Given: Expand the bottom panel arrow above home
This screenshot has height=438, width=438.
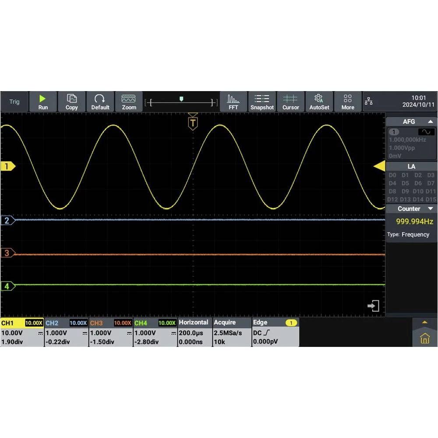Looking at the screenshot, I should [424, 322].
